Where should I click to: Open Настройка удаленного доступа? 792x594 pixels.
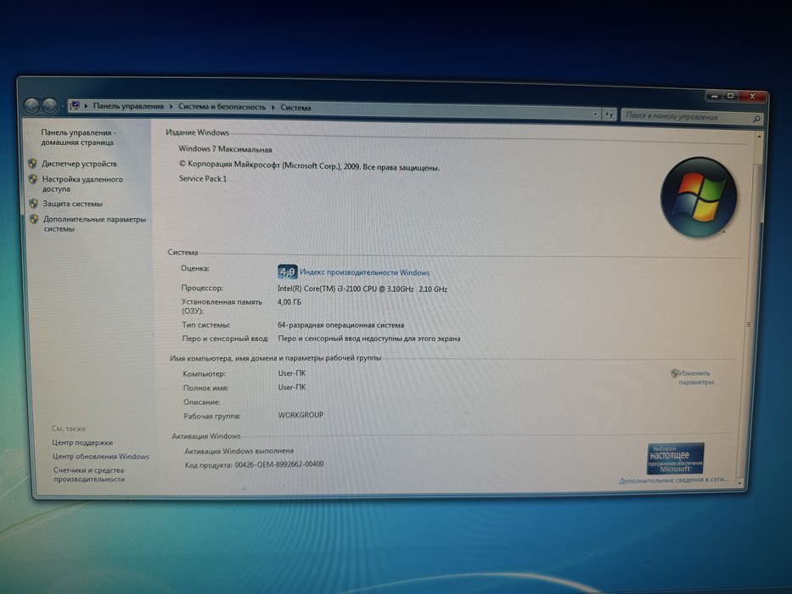82,184
